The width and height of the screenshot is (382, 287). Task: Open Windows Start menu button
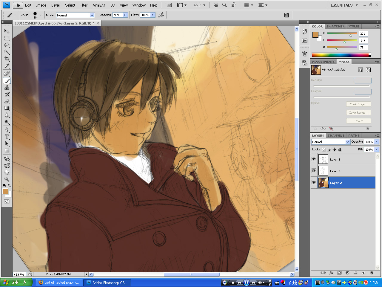[x=16, y=282]
